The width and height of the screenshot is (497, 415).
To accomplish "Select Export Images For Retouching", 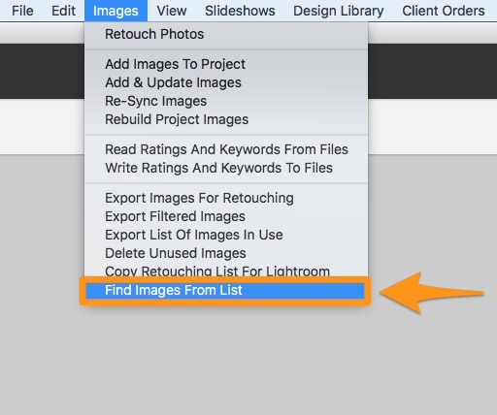I will pyautogui.click(x=226, y=198).
